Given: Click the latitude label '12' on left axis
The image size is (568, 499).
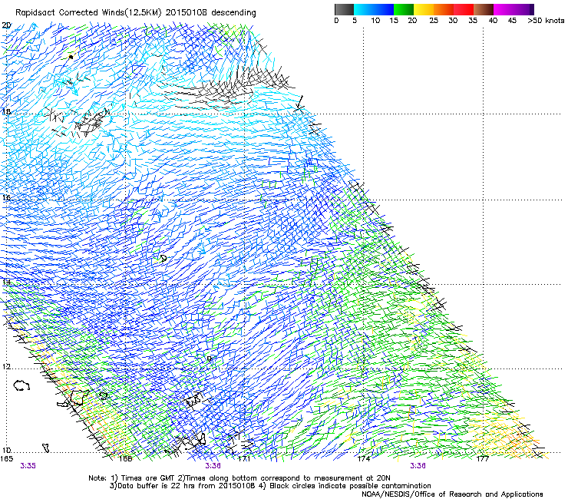Looking at the screenshot, I should point(6,366).
